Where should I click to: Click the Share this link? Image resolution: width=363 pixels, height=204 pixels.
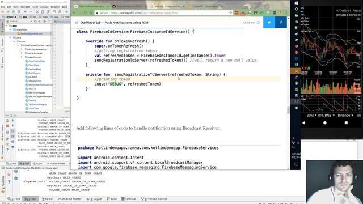[251, 23]
